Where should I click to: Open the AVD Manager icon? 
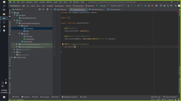click(x=168, y=6)
